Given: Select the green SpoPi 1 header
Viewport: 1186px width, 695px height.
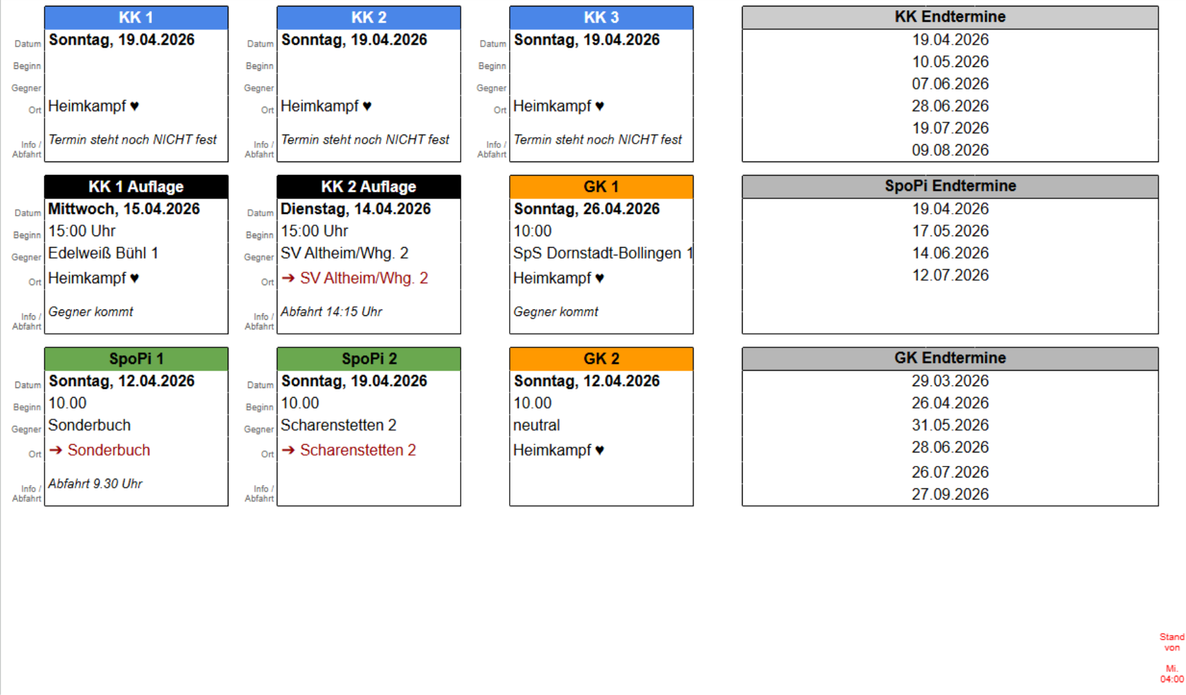Looking at the screenshot, I should point(136,358).
